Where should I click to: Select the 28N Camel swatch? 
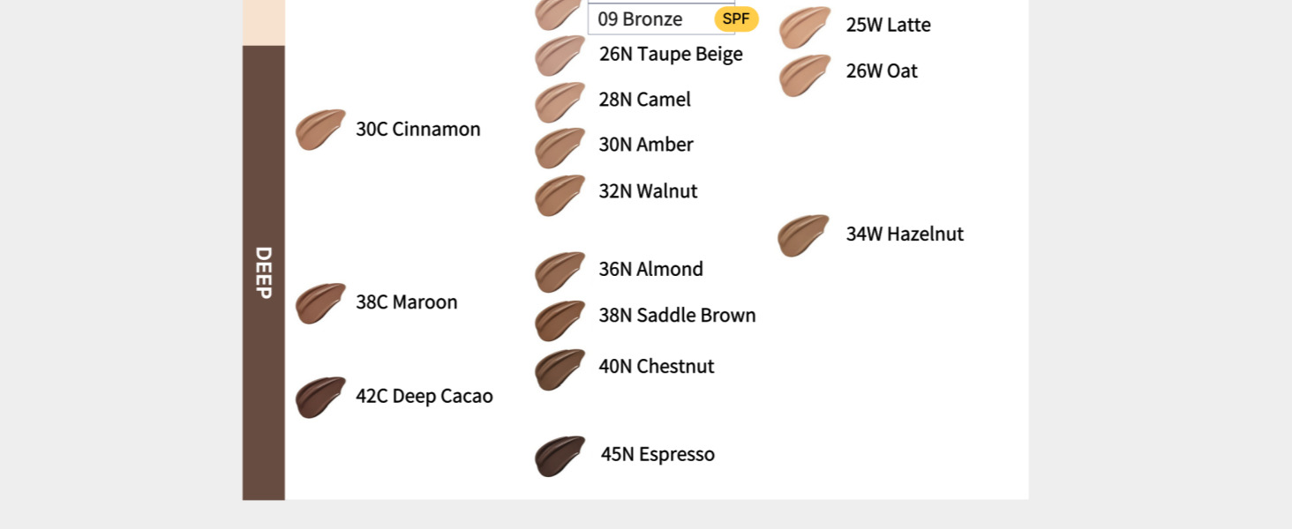[x=560, y=102]
